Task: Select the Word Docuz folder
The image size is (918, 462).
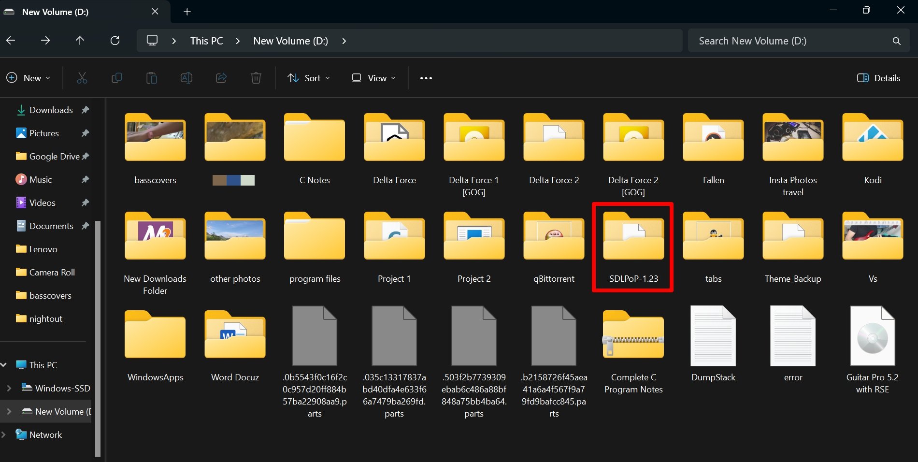Action: 235,346
